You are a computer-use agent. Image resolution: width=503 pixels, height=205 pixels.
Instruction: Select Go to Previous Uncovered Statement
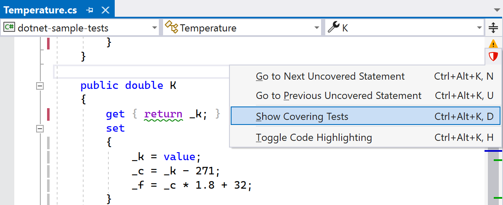click(338, 96)
